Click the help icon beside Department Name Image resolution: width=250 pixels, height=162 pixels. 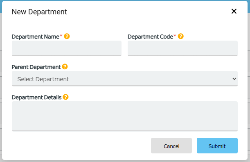coord(67,36)
